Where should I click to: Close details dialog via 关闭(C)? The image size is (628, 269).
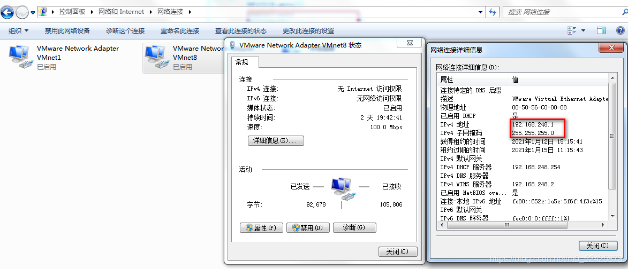pos(598,246)
